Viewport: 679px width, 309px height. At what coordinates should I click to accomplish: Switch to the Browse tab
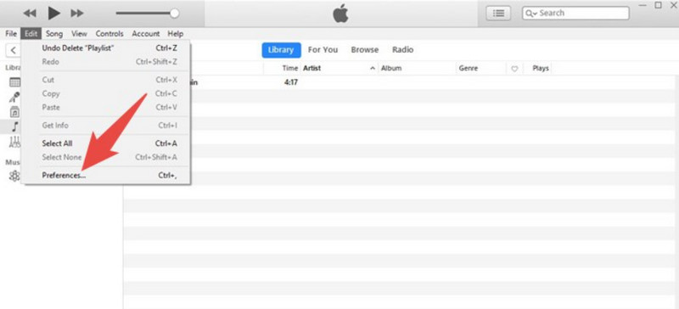click(365, 50)
